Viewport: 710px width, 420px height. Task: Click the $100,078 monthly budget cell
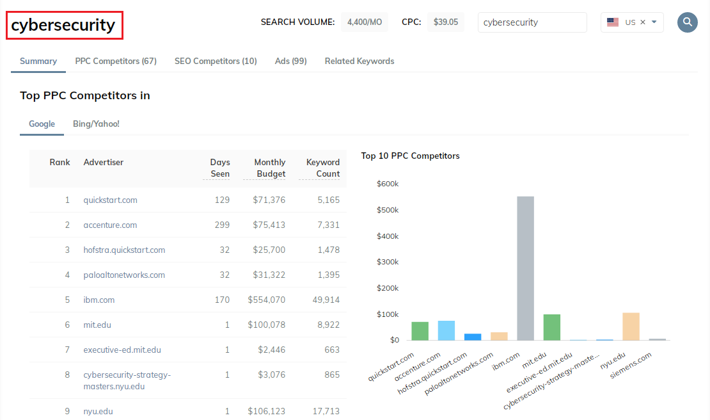coord(266,325)
